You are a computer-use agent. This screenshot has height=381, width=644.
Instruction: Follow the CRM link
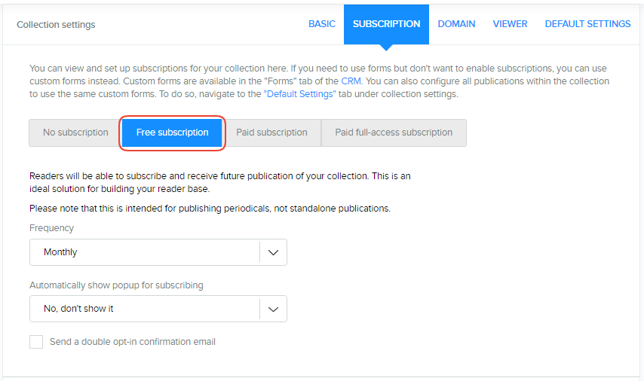point(351,81)
